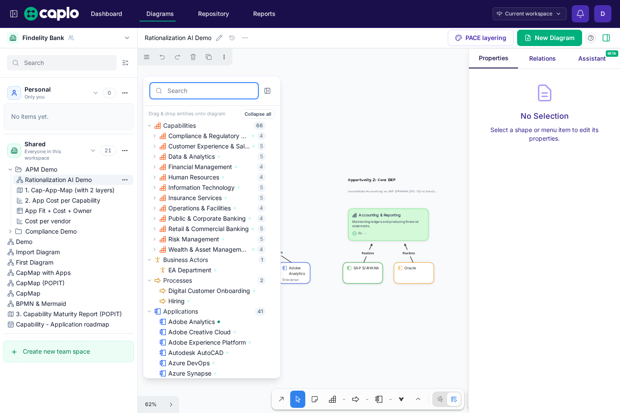Screen dimensions: 620x413
Task: Open process shape variants dropdown
Action: click(x=367, y=400)
